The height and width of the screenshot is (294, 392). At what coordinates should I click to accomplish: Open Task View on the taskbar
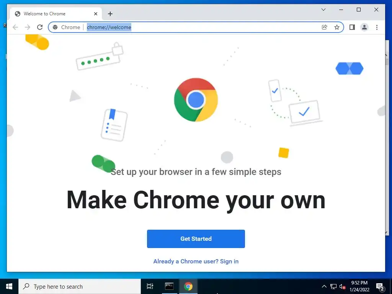point(150,286)
